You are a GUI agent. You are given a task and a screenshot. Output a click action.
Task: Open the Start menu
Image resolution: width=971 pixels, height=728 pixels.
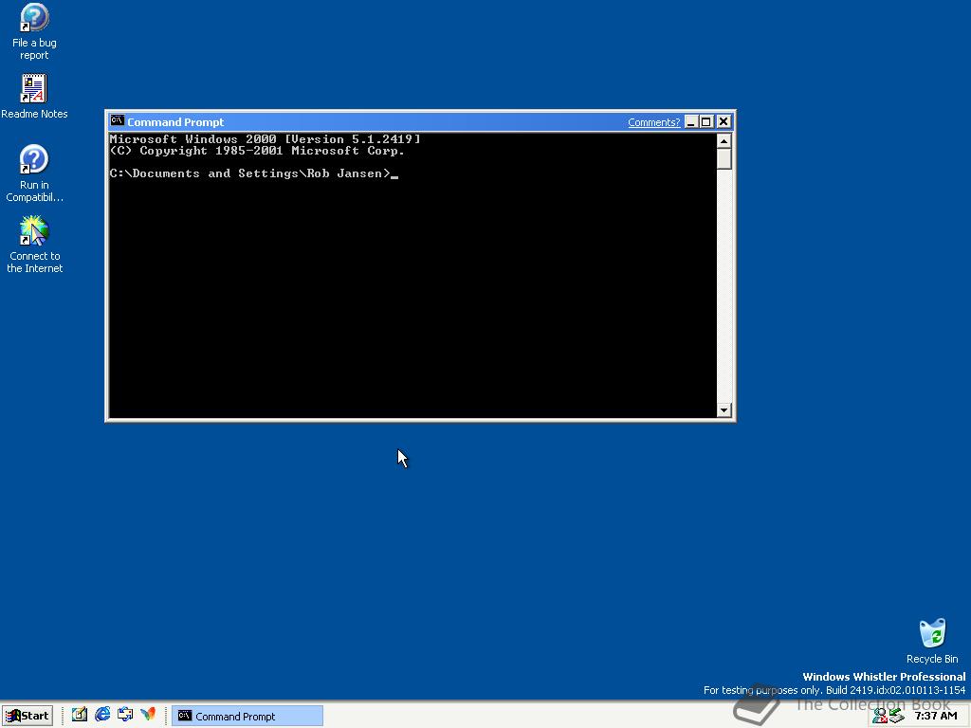coord(27,716)
